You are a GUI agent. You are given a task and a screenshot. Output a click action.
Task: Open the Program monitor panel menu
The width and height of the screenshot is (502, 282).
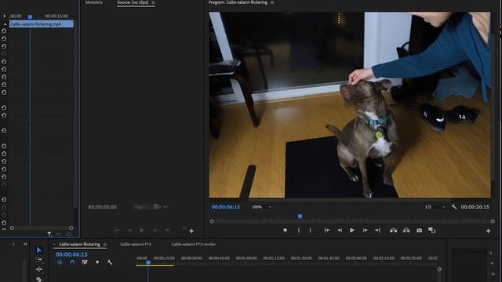(x=272, y=2)
